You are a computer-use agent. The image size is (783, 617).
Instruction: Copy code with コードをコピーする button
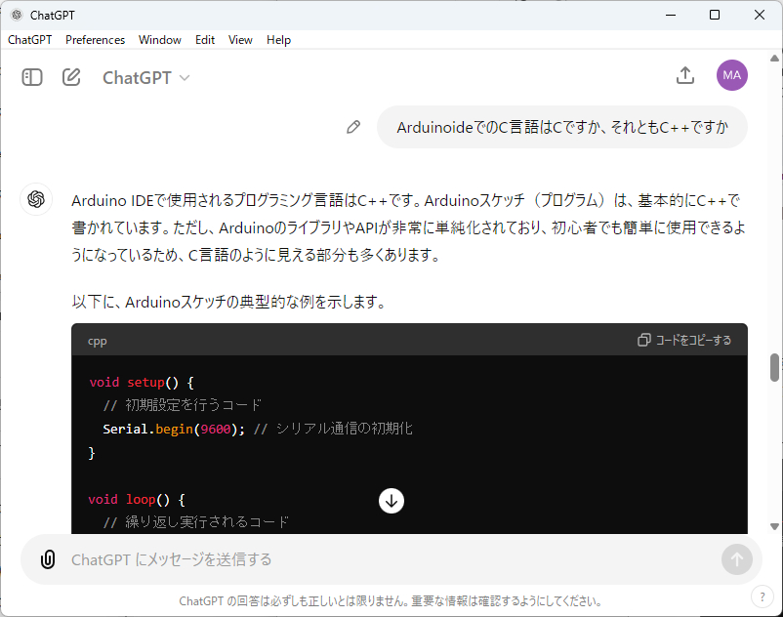click(684, 340)
